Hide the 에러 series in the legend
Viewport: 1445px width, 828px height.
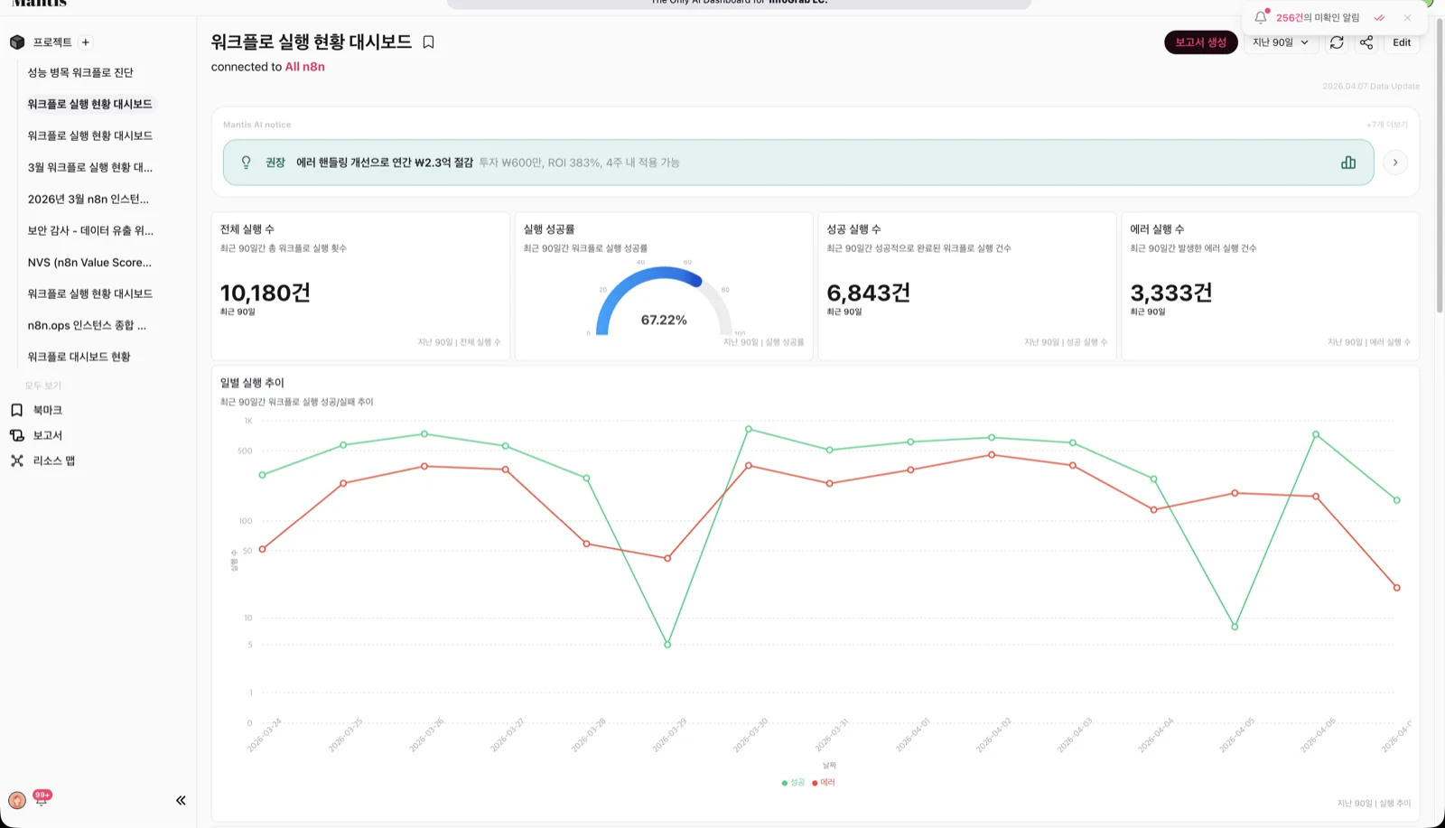tap(822, 783)
